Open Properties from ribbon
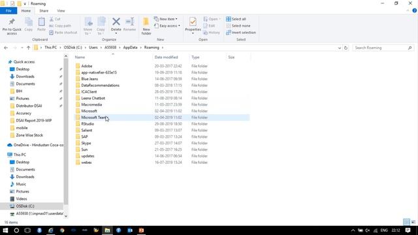418x235 pixels. point(193,25)
